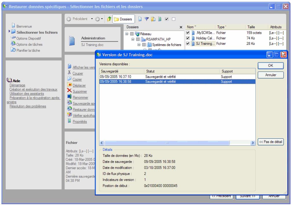Click the Sauvegarde spécifique icon

pos(69,102)
